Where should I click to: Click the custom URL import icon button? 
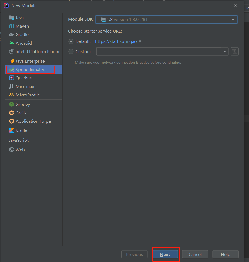[x=235, y=51]
